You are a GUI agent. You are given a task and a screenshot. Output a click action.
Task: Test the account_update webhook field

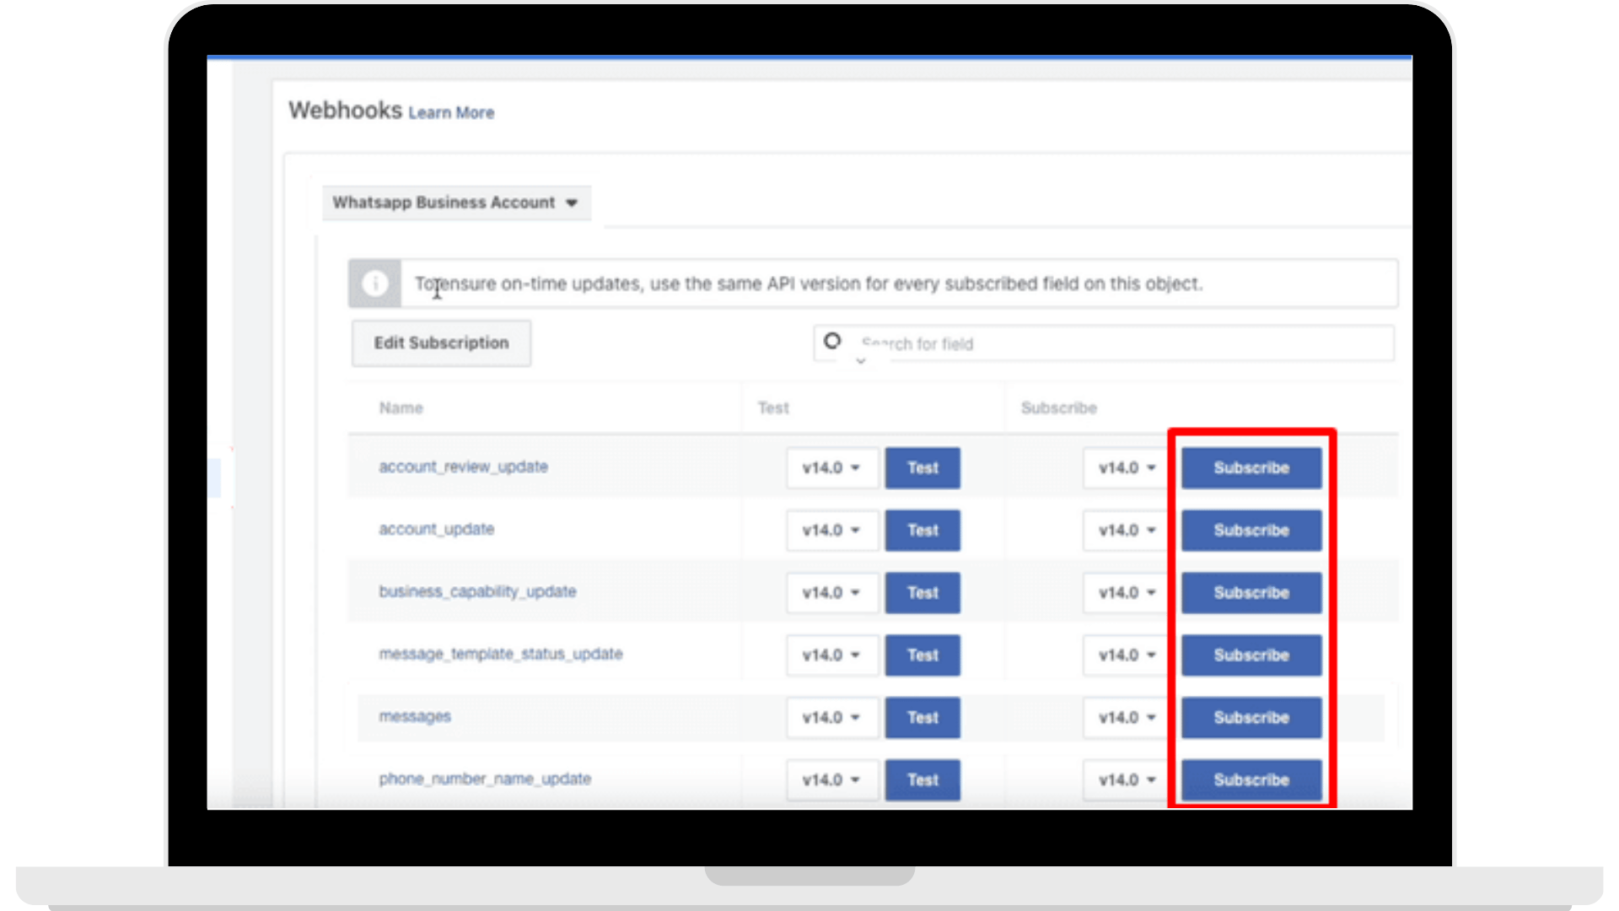point(922,530)
